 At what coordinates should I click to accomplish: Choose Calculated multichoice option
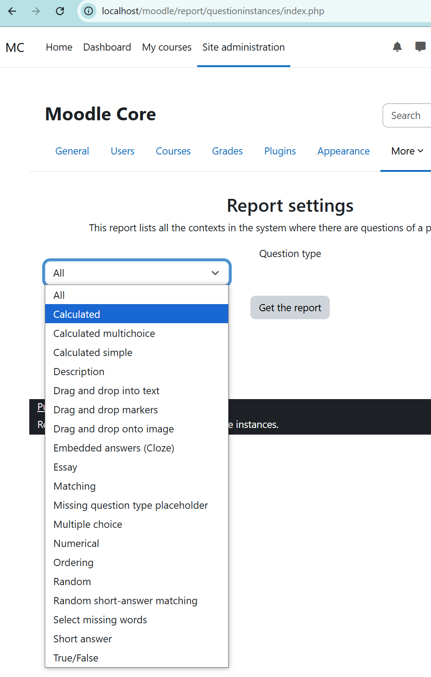click(137, 333)
